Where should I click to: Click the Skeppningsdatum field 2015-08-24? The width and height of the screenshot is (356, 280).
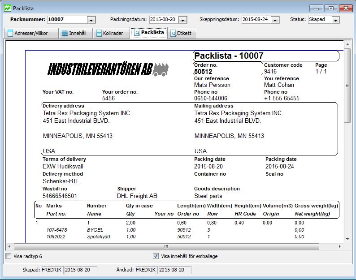256,20
